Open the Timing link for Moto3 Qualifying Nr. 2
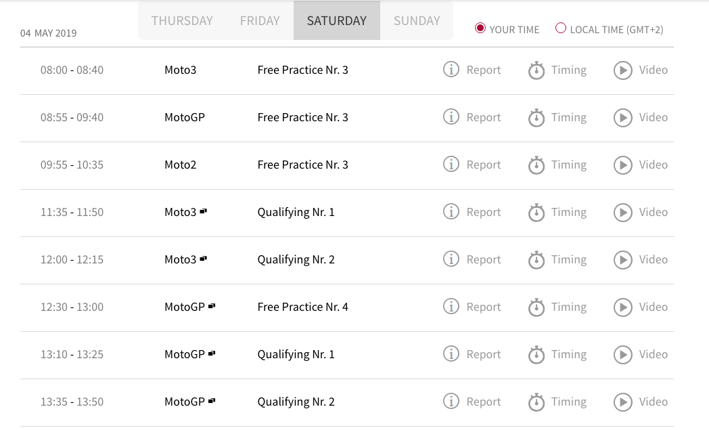Viewport: 709px width, 430px height. tap(568, 259)
